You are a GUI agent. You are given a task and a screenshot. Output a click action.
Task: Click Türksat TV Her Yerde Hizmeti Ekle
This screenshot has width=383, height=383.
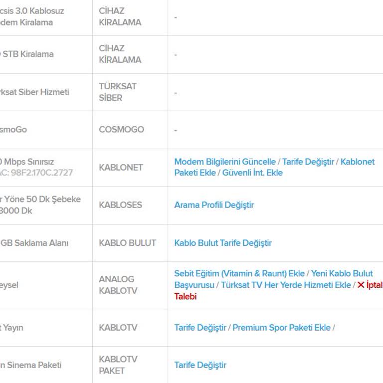pos(286,285)
